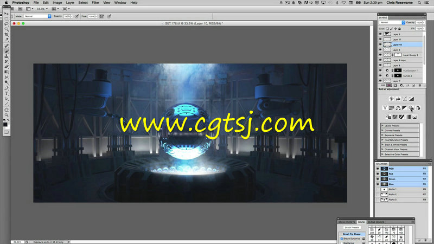
Task: Expand Levels Presets
Action: click(x=382, y=126)
